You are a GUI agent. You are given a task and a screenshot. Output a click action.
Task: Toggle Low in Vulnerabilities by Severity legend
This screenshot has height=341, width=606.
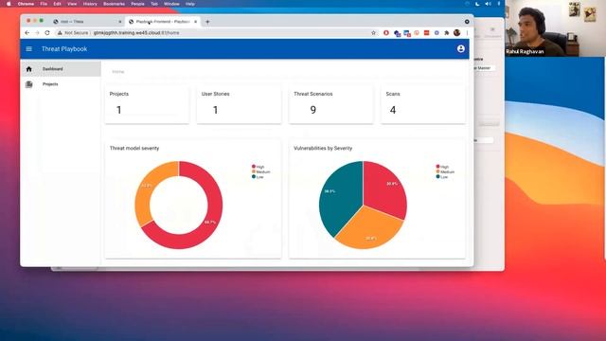[442, 177]
